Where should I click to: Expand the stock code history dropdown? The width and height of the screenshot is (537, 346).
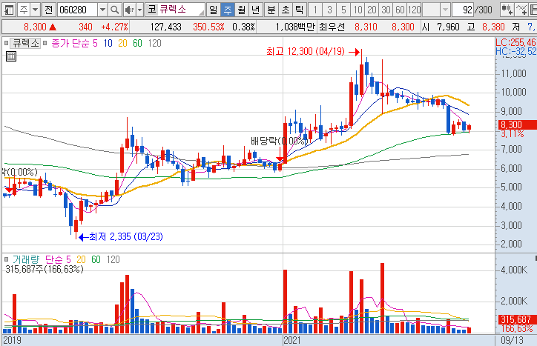coord(102,10)
